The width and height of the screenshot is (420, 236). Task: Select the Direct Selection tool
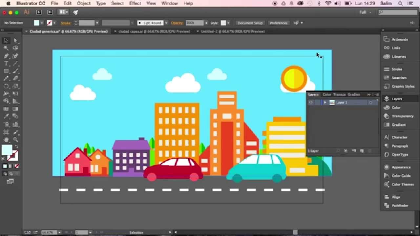coord(15,41)
